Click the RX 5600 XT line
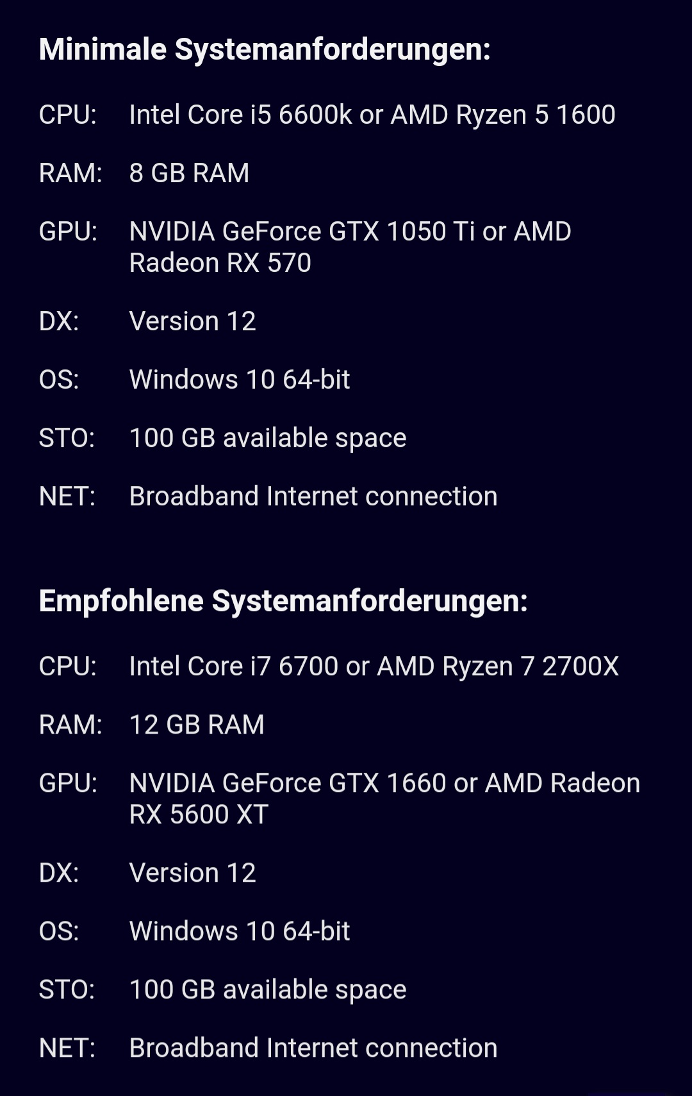692x1096 pixels. click(x=199, y=814)
